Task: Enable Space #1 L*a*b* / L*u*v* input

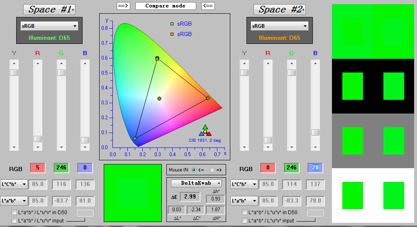Action: [15, 221]
